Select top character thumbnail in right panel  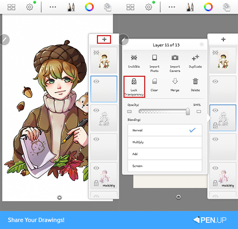223,61
